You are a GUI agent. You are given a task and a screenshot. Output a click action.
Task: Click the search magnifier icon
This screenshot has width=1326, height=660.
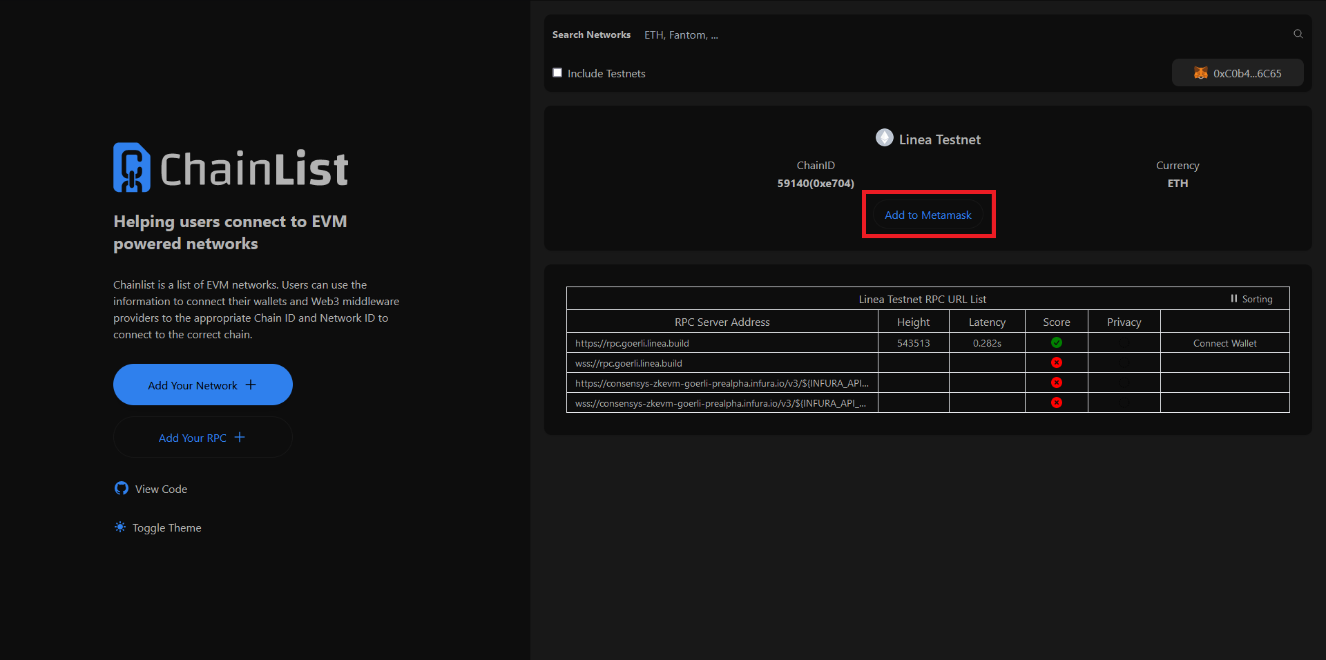pos(1298,34)
